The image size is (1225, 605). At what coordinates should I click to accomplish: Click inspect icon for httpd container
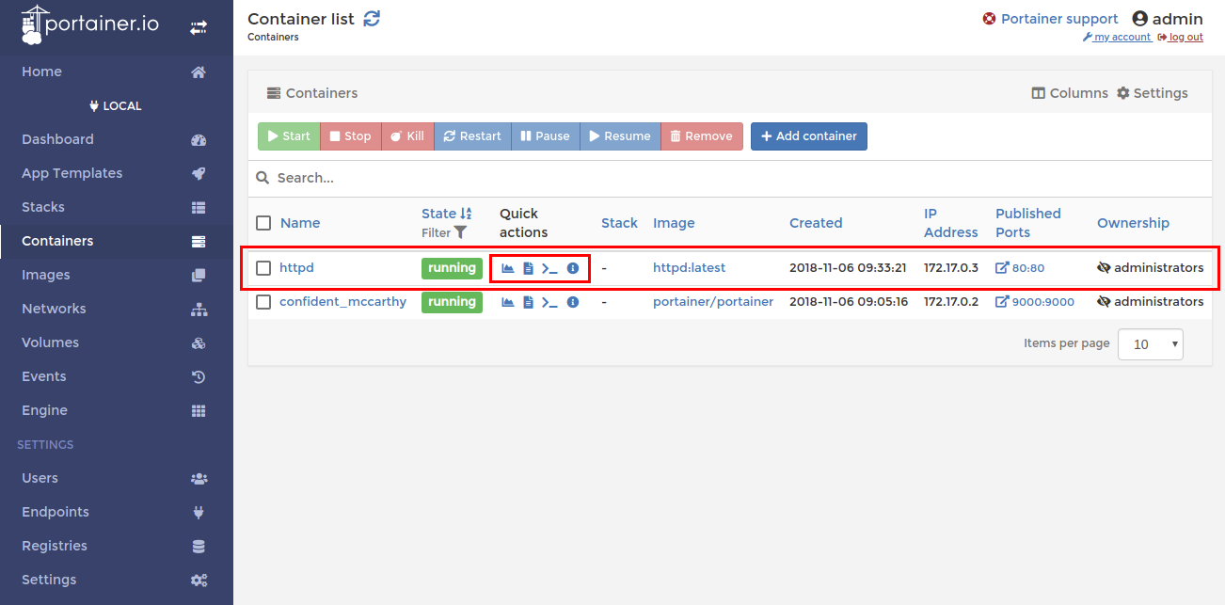coord(572,268)
